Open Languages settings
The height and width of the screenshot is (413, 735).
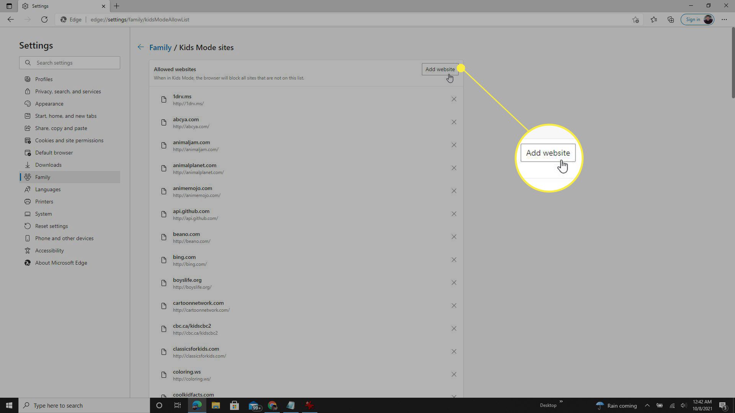(70, 189)
